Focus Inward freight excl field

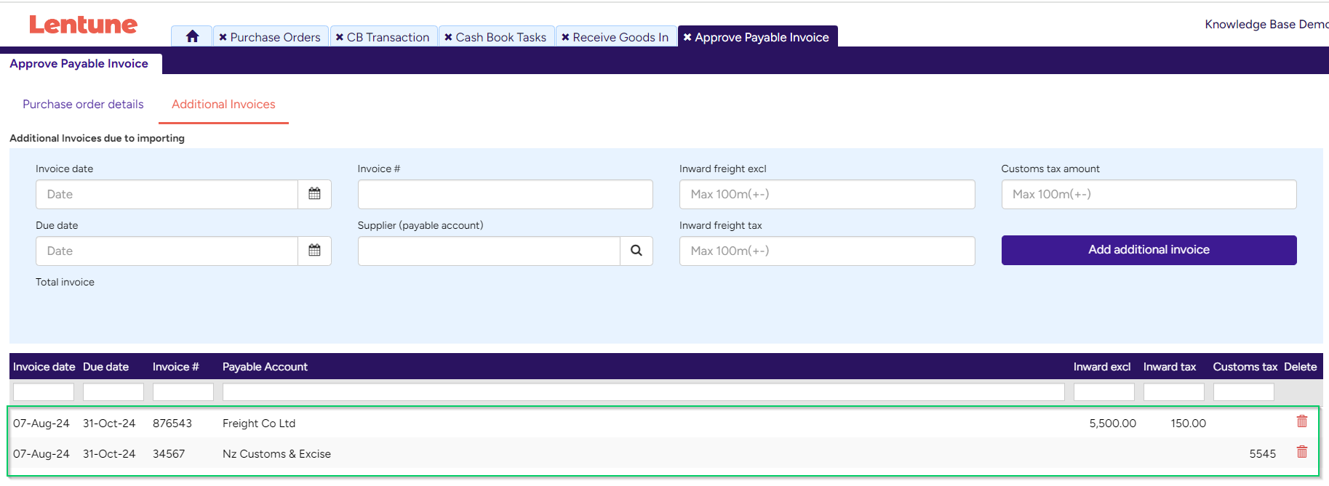pyautogui.click(x=827, y=194)
